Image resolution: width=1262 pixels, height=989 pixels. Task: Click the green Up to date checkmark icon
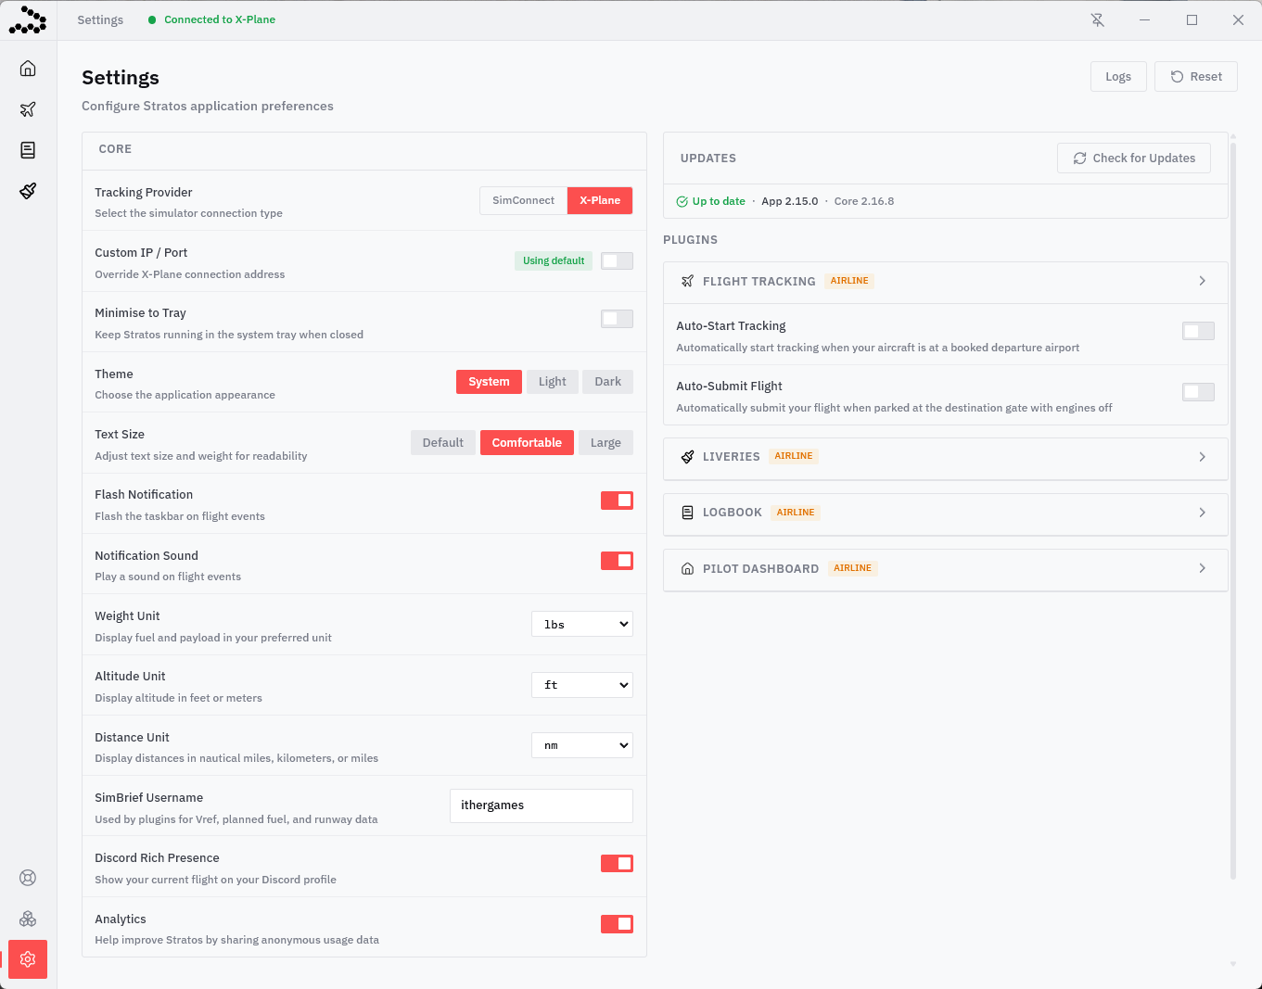point(682,201)
